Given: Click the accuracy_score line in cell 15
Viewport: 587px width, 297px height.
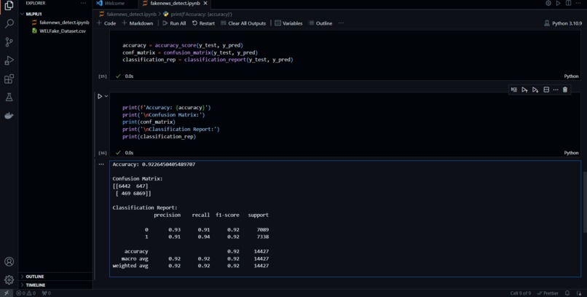Looking at the screenshot, I should [183, 45].
